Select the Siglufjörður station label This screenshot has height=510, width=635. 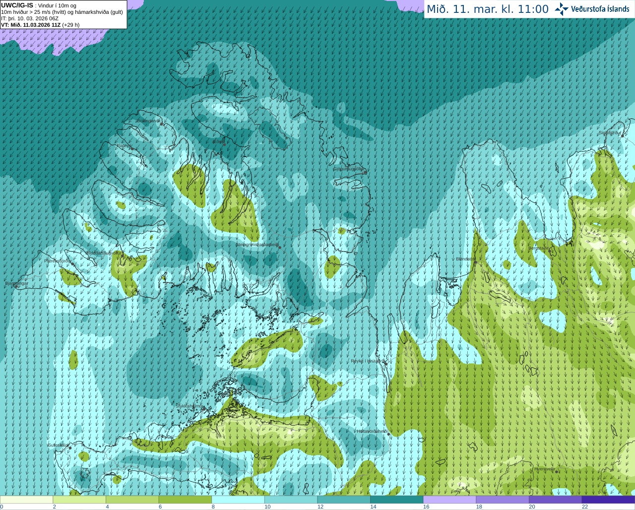click(610, 133)
